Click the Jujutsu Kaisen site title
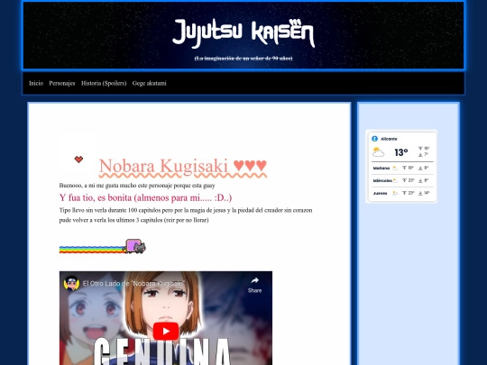Image resolution: width=487 pixels, height=365 pixels. [243, 33]
